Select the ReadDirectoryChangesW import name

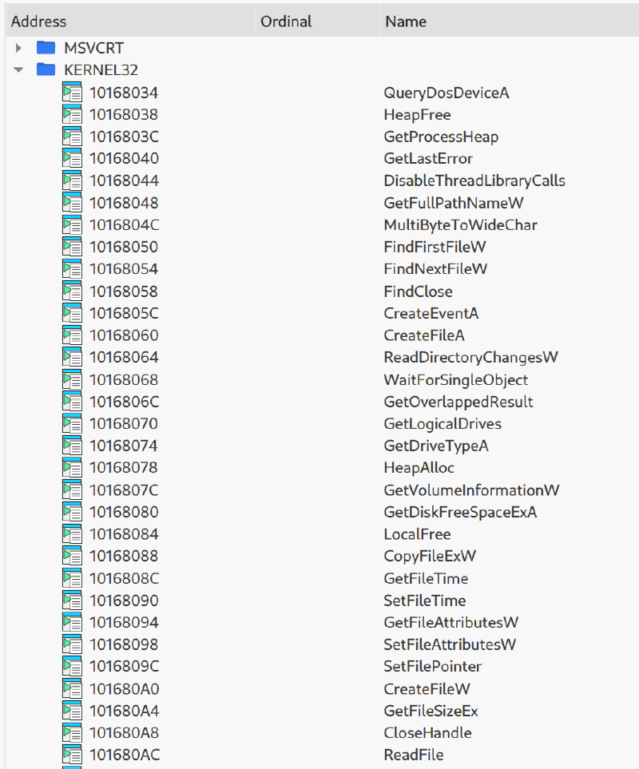click(x=470, y=358)
